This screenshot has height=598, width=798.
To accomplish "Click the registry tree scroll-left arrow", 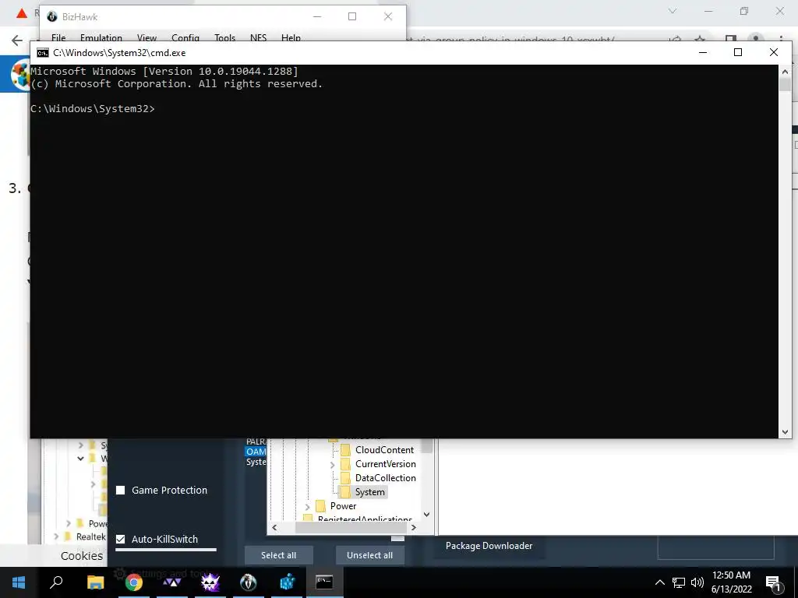I will (x=275, y=527).
